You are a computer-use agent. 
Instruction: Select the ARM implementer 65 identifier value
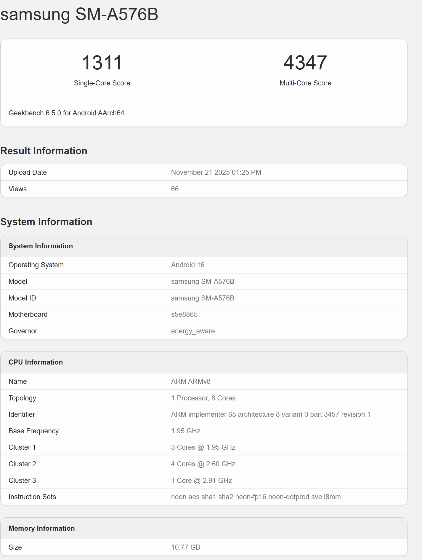point(271,414)
